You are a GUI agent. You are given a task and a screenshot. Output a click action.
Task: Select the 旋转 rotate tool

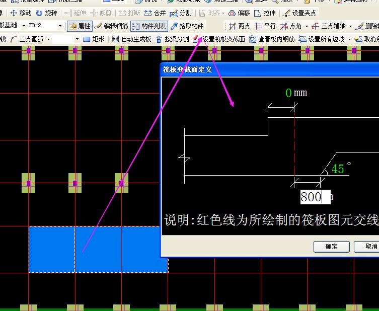pyautogui.click(x=46, y=13)
